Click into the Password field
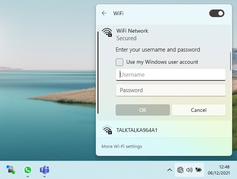This screenshot has width=237, height=179. (x=171, y=90)
